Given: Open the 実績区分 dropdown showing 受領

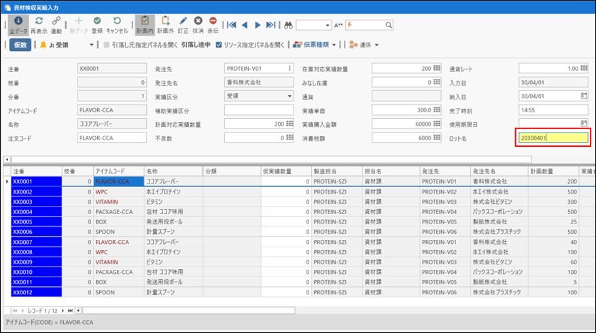Looking at the screenshot, I should tap(289, 96).
